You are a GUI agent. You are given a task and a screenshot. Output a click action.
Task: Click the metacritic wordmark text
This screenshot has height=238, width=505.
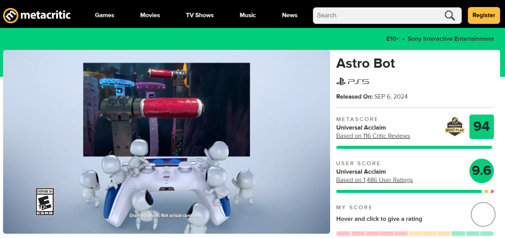(45, 15)
